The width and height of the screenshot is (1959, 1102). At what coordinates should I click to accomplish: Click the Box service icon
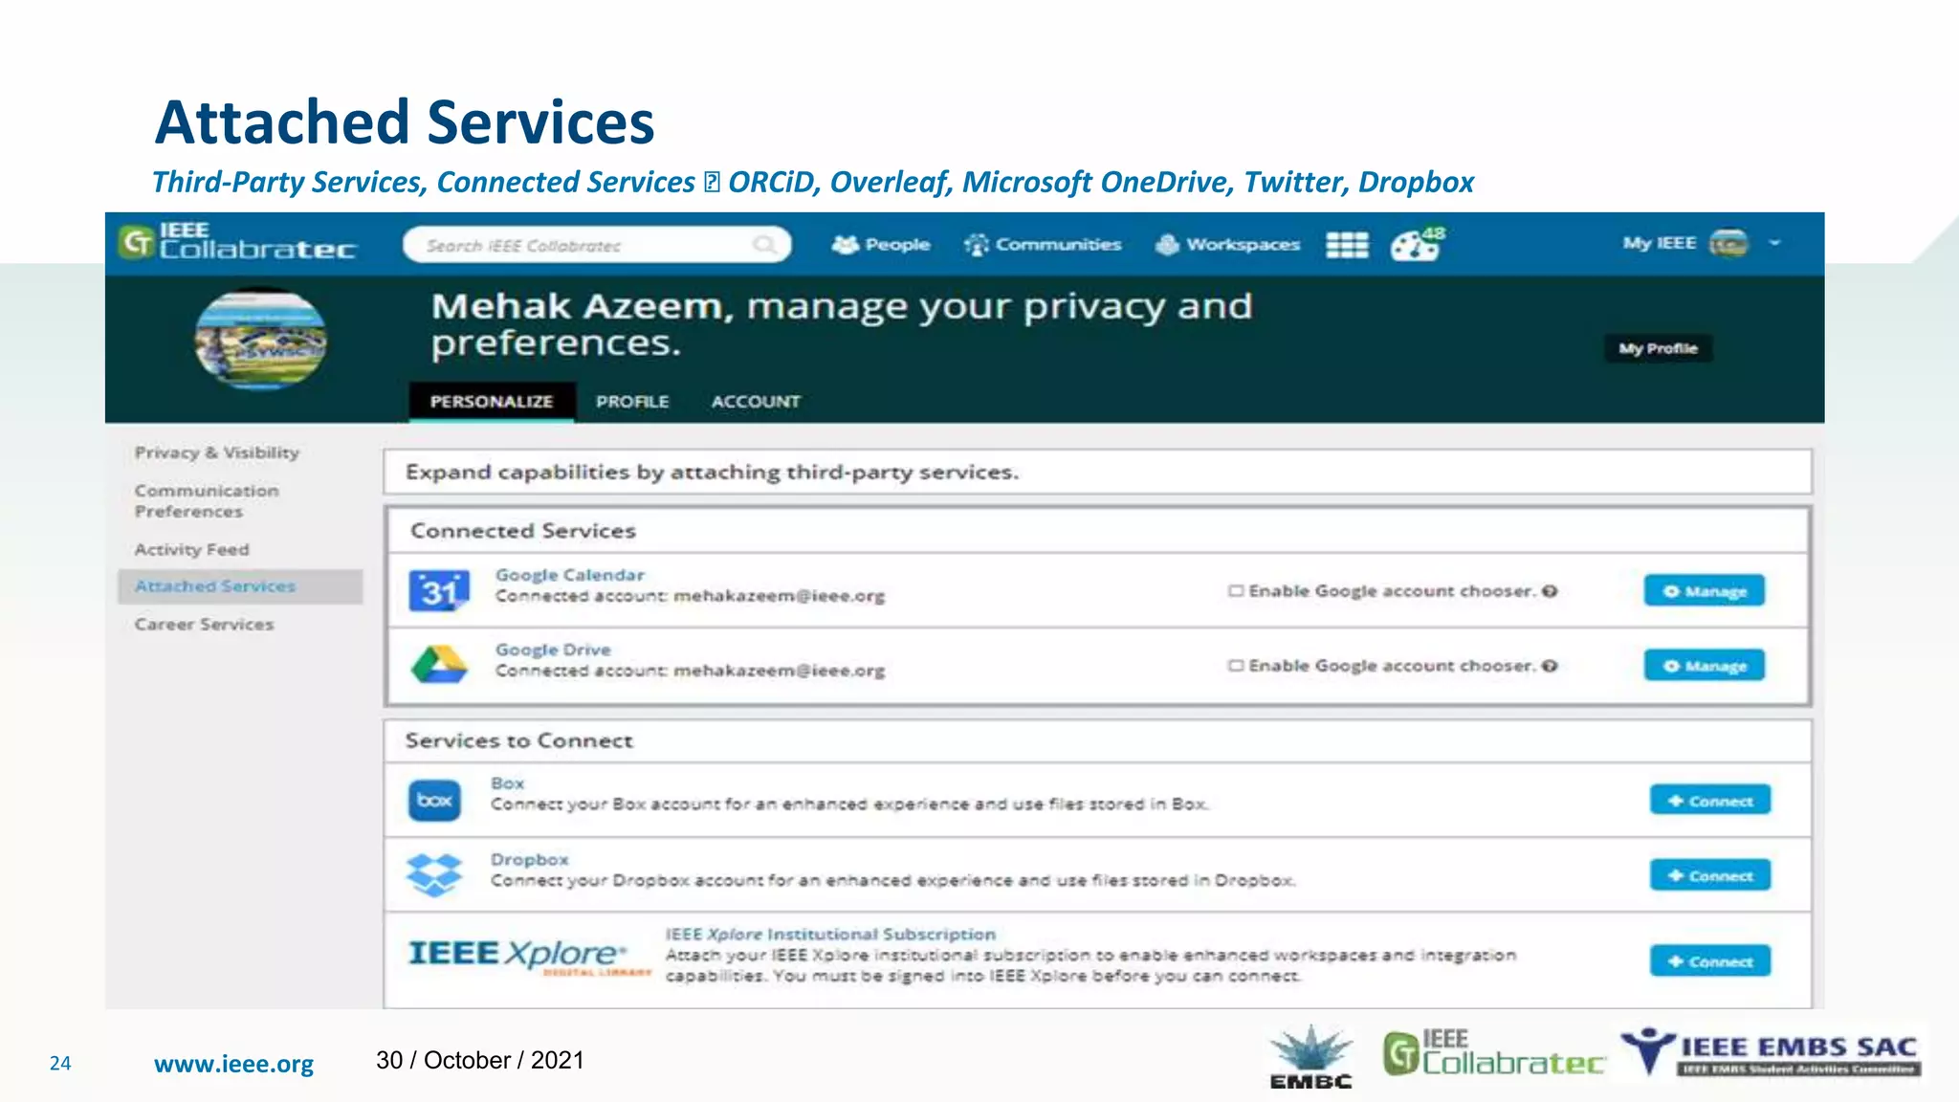tap(434, 800)
